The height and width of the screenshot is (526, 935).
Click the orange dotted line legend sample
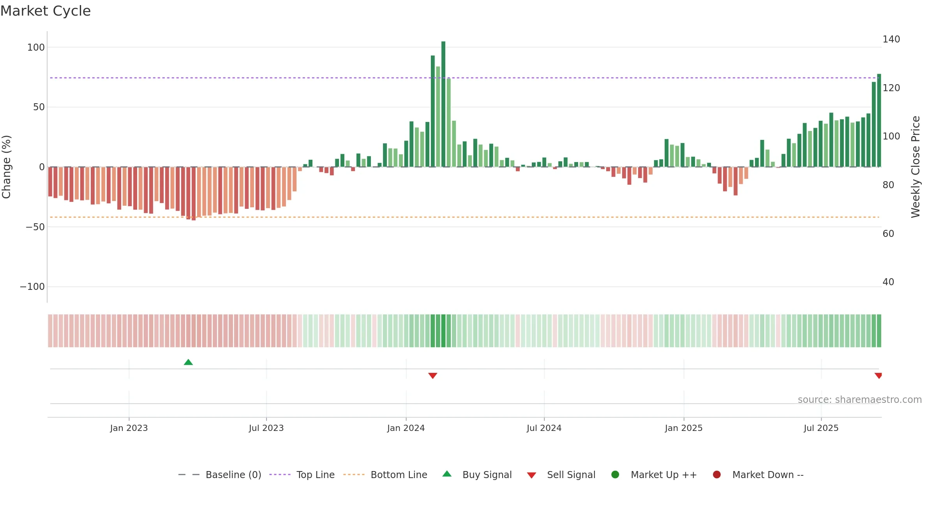point(354,475)
